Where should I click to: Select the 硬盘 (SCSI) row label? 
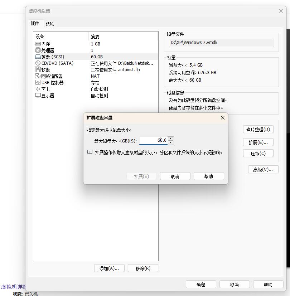pyautogui.click(x=53, y=57)
